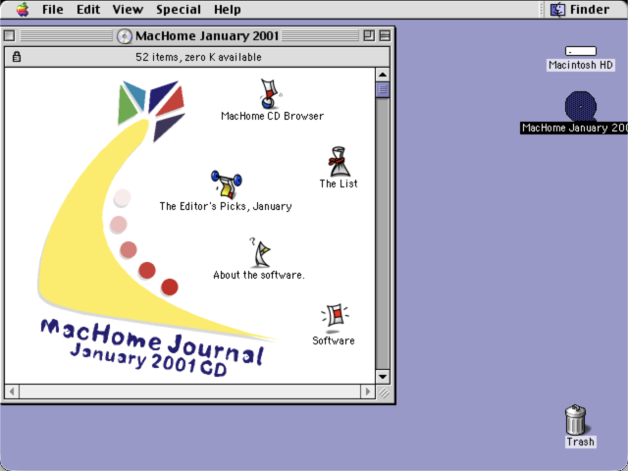The image size is (628, 471).
Task: Select the MacHome January CD desktop icon
Action: pos(580,106)
